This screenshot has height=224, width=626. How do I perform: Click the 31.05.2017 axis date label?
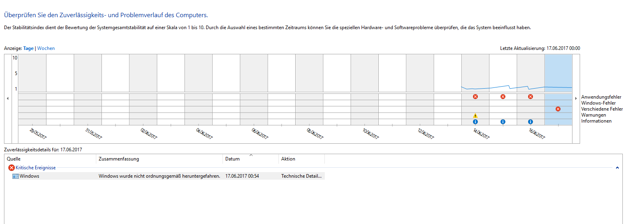click(x=94, y=134)
